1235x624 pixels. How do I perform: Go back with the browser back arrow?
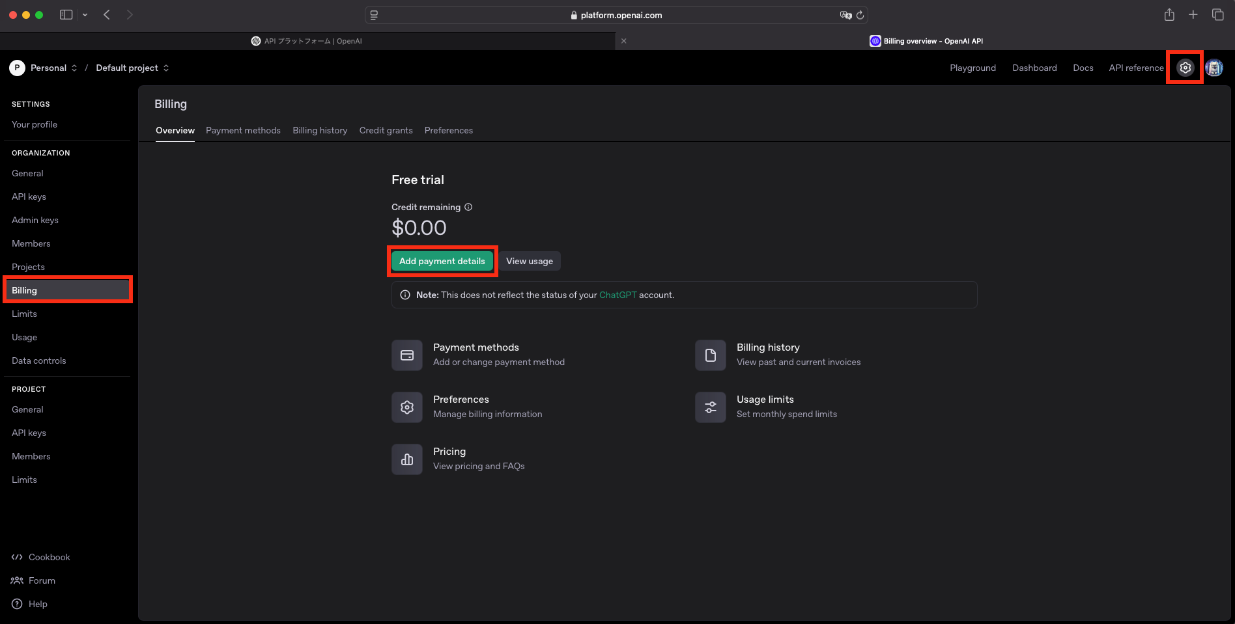[x=107, y=15]
